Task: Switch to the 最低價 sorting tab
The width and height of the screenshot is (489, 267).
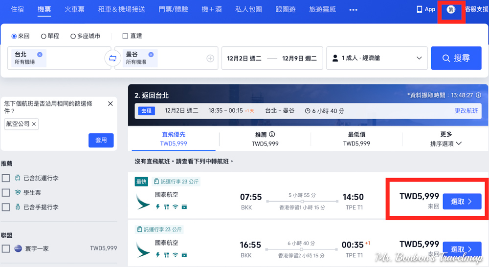Action: pos(356,139)
